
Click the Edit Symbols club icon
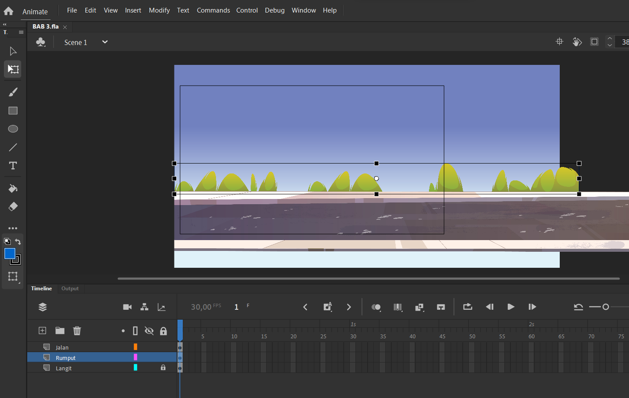41,42
